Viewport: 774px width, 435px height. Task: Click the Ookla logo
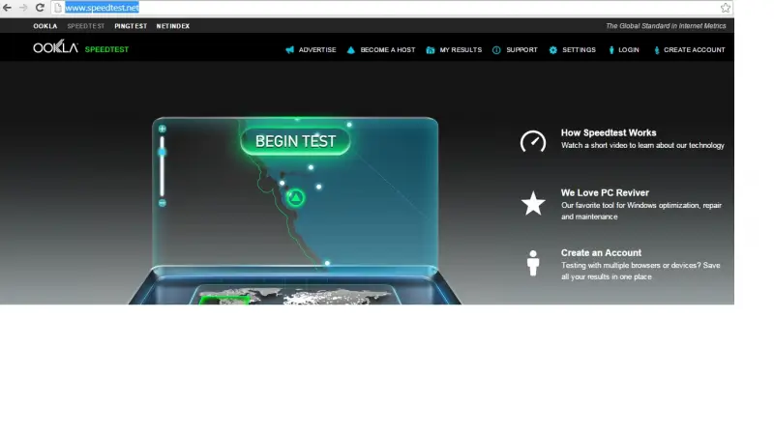point(56,46)
